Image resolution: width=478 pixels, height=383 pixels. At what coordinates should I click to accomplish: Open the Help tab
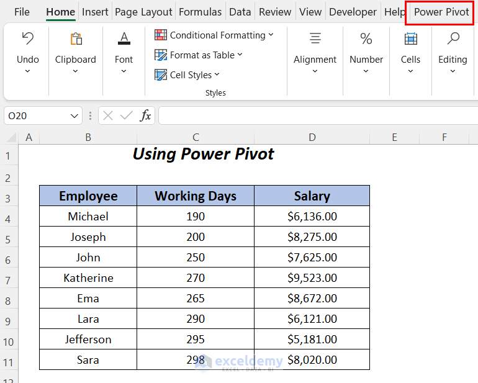[x=394, y=12]
